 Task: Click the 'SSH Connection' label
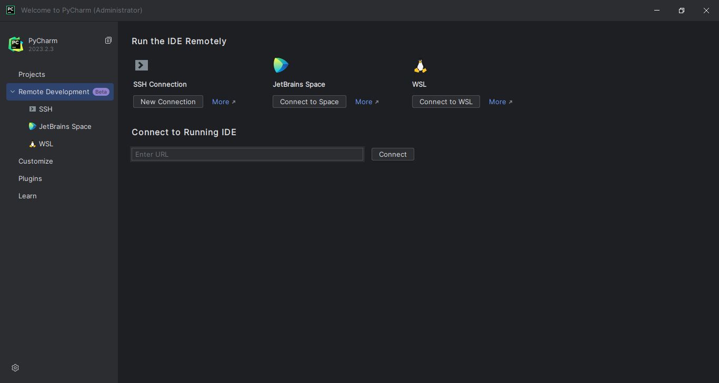click(x=160, y=84)
